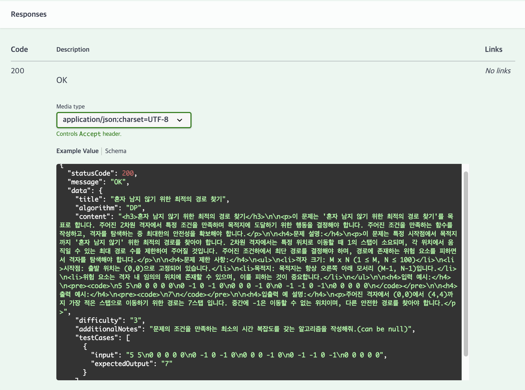Select the Example Value tab

coord(77,151)
